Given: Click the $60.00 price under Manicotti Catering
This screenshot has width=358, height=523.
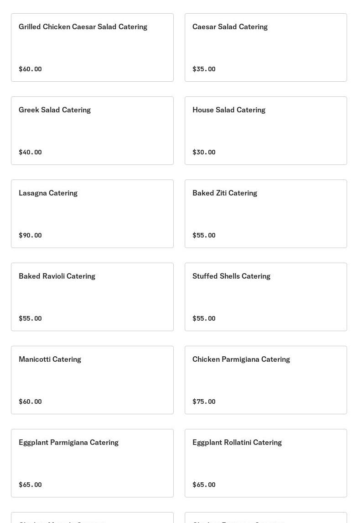Looking at the screenshot, I should 30,401.
